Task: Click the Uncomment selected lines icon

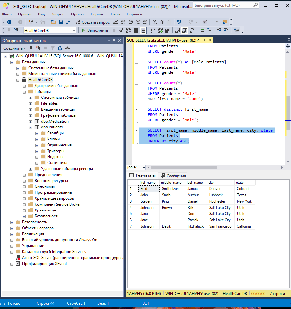Action: coord(209,30)
